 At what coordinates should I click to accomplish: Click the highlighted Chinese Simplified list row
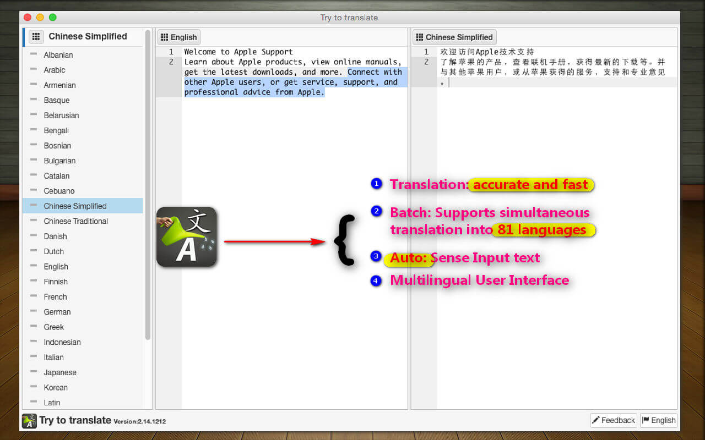click(x=83, y=206)
